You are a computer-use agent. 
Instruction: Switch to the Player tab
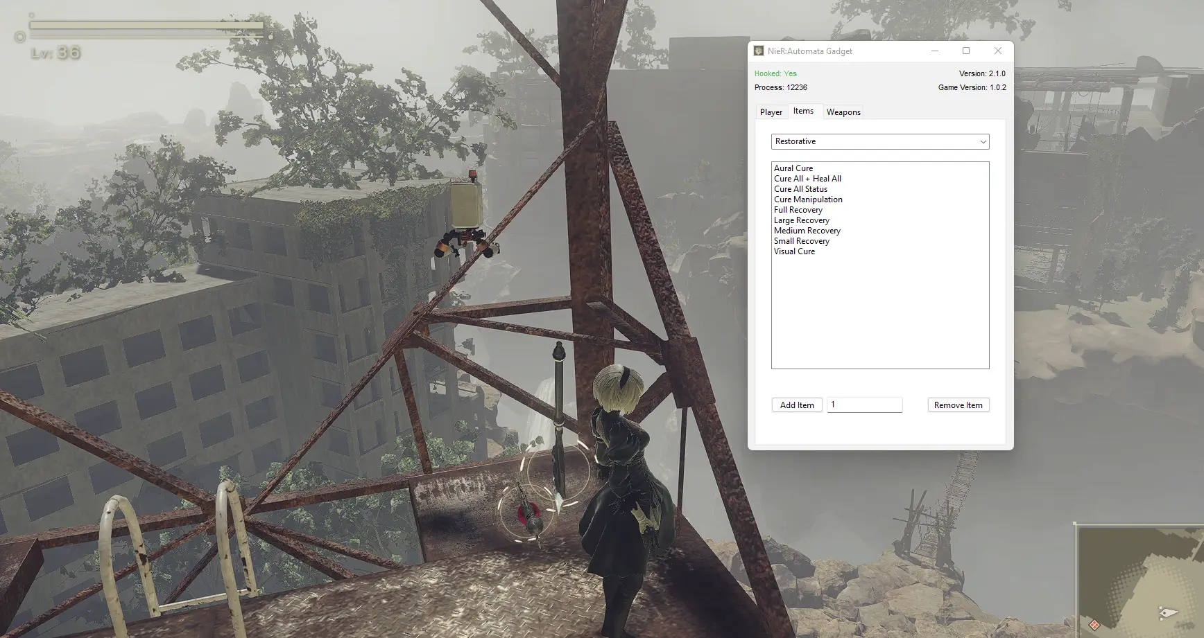click(771, 112)
